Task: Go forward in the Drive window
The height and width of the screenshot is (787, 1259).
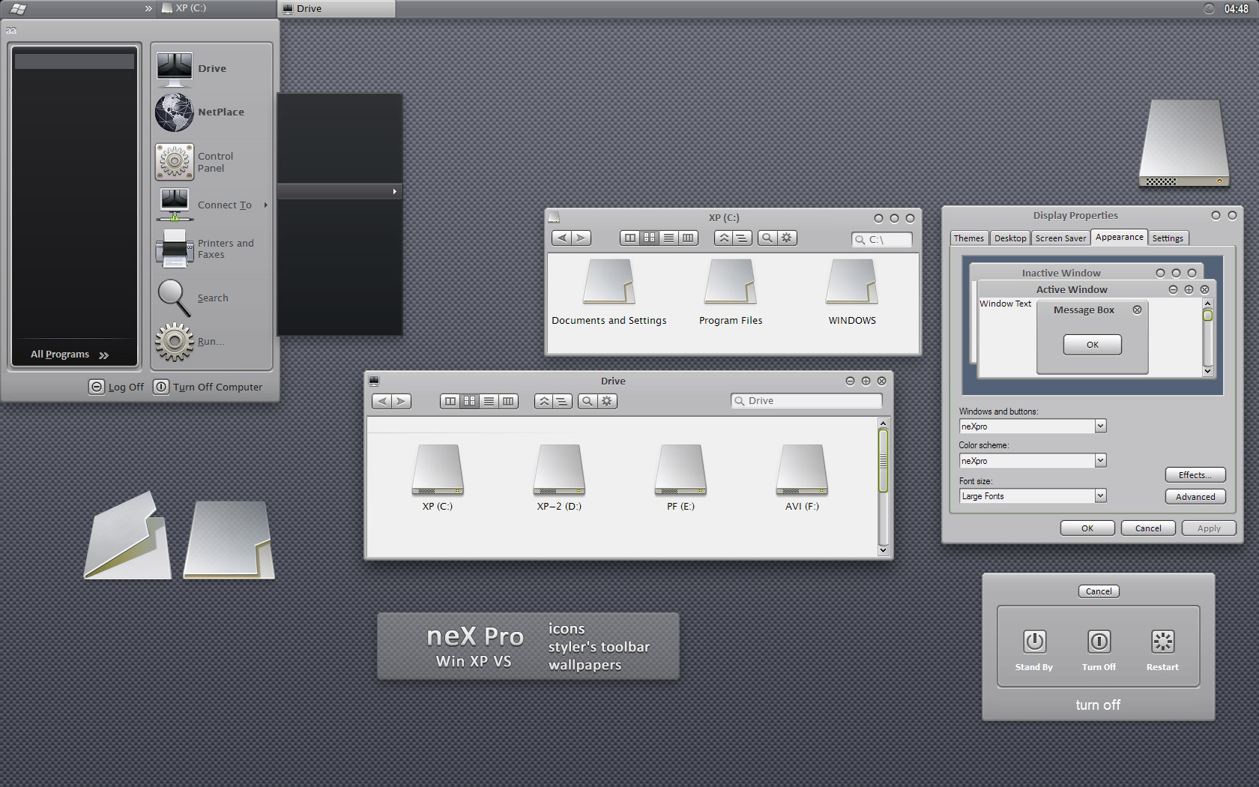Action: coord(401,401)
